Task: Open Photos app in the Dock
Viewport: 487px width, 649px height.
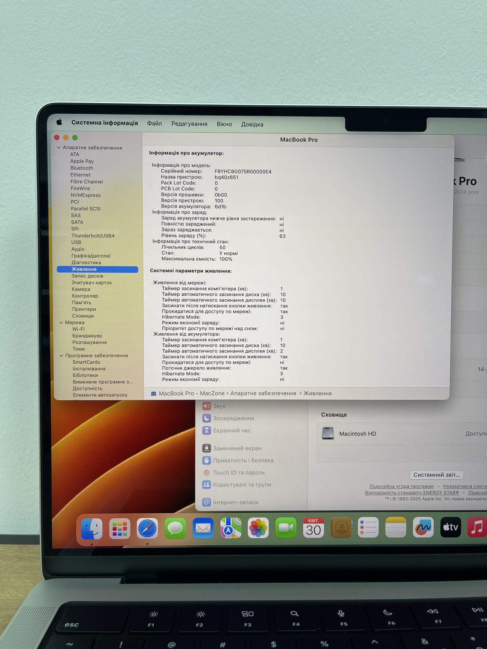Action: point(258,528)
